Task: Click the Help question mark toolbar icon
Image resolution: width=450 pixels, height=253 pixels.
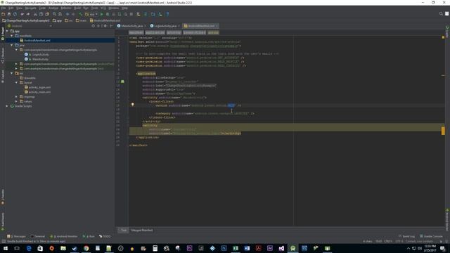Action: [167, 14]
